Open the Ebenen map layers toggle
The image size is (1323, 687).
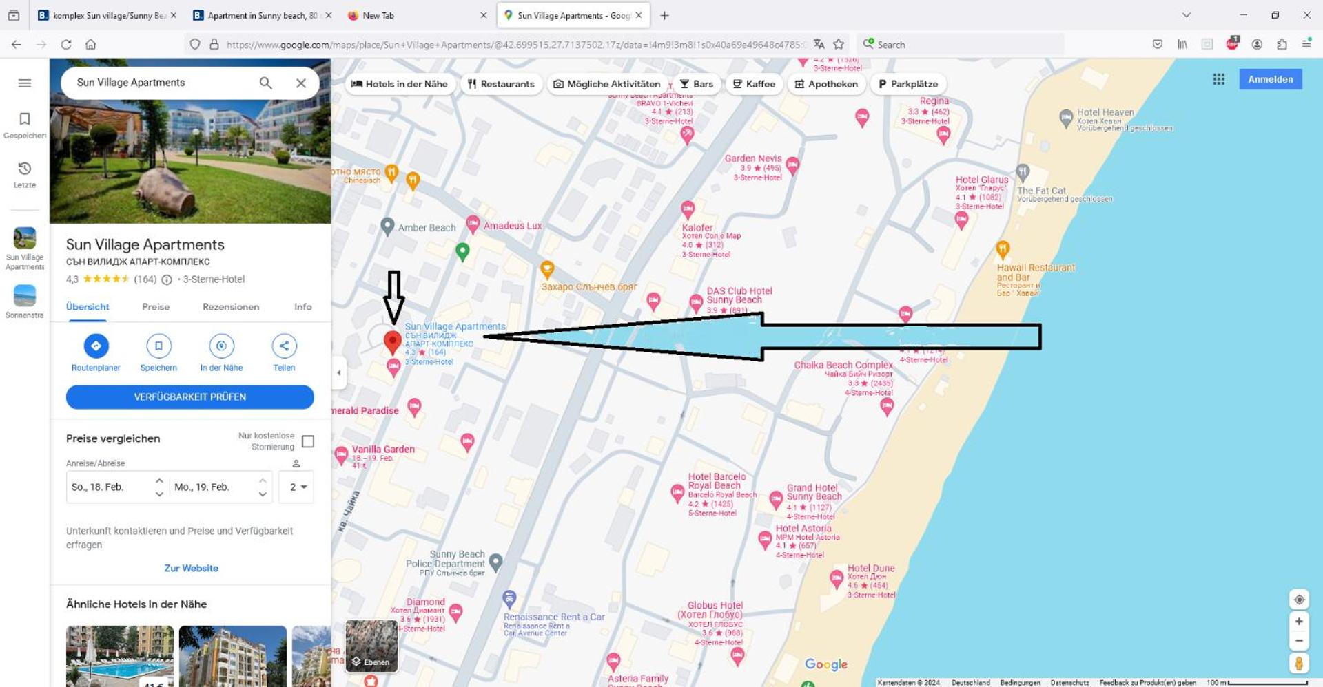[x=371, y=646]
